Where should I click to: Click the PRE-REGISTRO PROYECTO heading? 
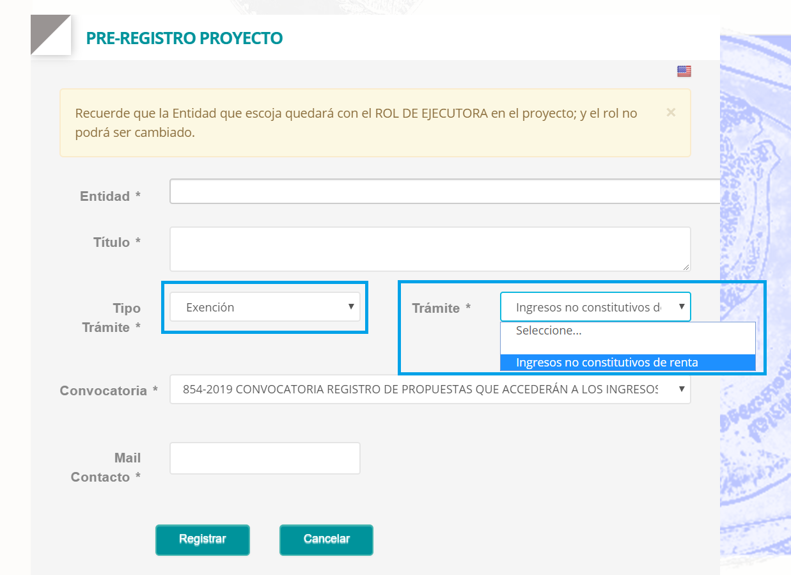tap(184, 38)
